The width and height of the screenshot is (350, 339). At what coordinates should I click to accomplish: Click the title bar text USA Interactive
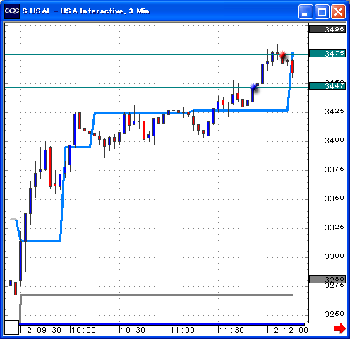(x=92, y=11)
